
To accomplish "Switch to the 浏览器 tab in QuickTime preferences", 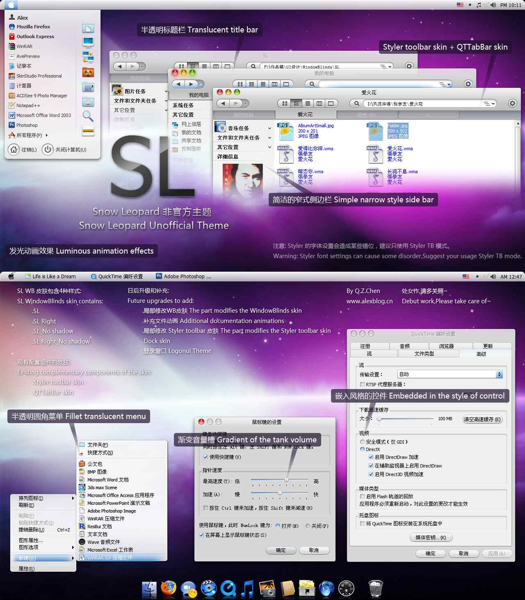I will coord(446,346).
